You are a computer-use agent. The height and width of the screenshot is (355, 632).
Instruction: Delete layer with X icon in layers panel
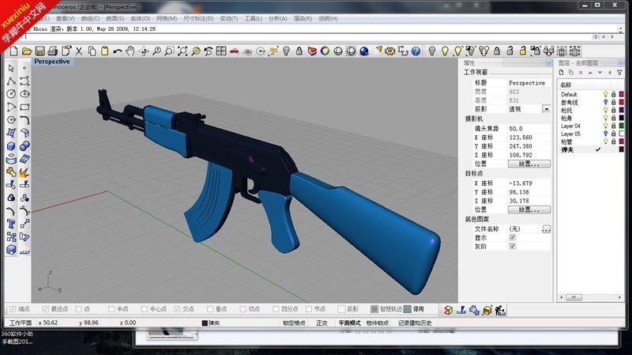pyautogui.click(x=581, y=73)
